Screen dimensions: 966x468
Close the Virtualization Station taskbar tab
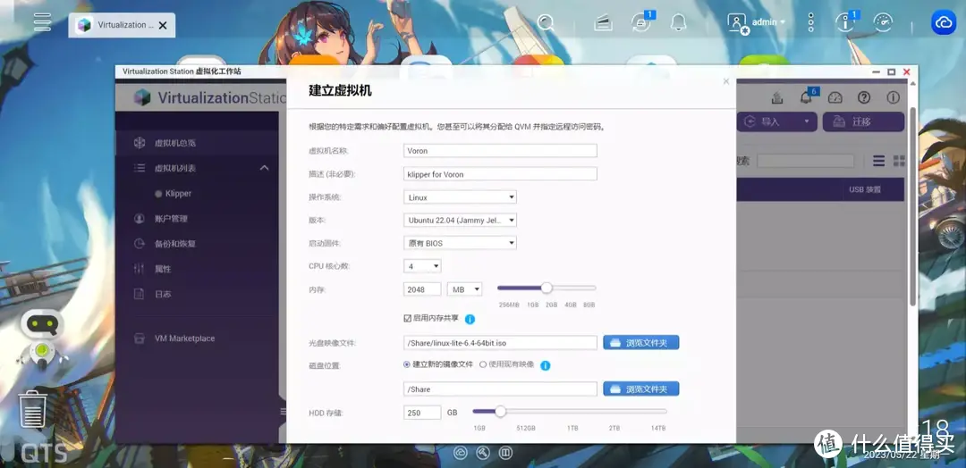[x=163, y=25]
